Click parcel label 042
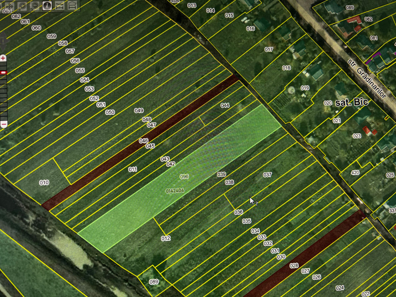396x297 pixels. (171, 164)
